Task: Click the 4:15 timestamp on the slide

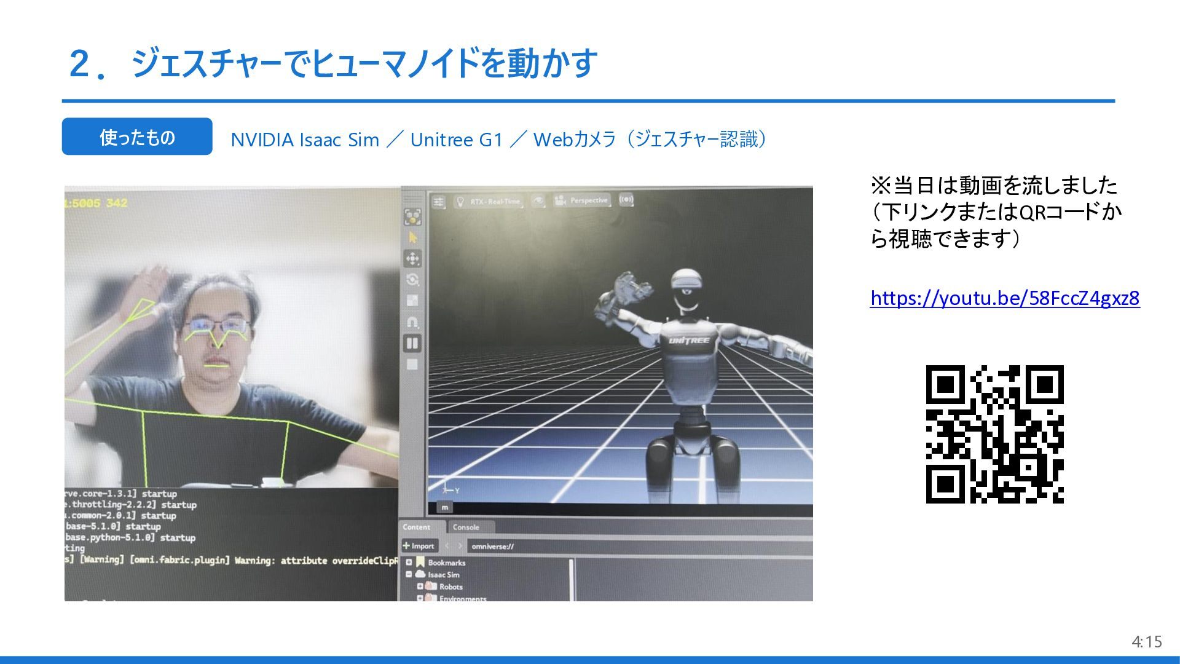Action: (x=1147, y=642)
